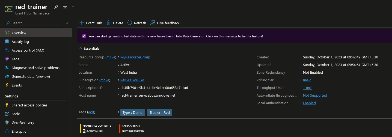The width and height of the screenshot is (392, 137).
Task: Give feedback on this page
Action: pyautogui.click(x=165, y=23)
